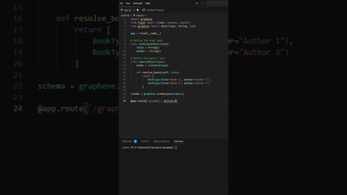
Task: Expand the breadcrumb ellipsis symbol
Action: (x=147, y=15)
